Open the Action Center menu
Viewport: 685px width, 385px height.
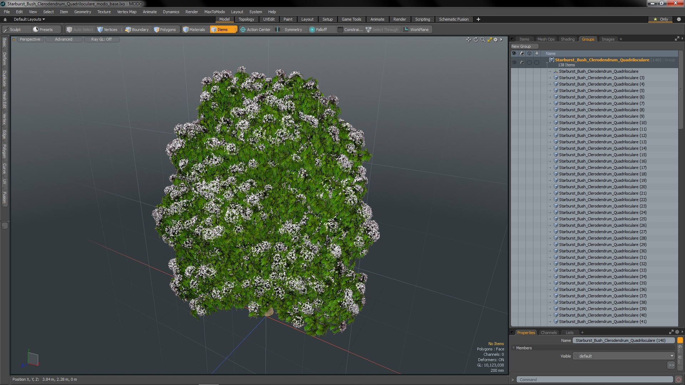coord(255,30)
